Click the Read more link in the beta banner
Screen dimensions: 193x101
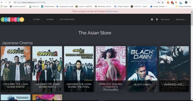coord(112,11)
